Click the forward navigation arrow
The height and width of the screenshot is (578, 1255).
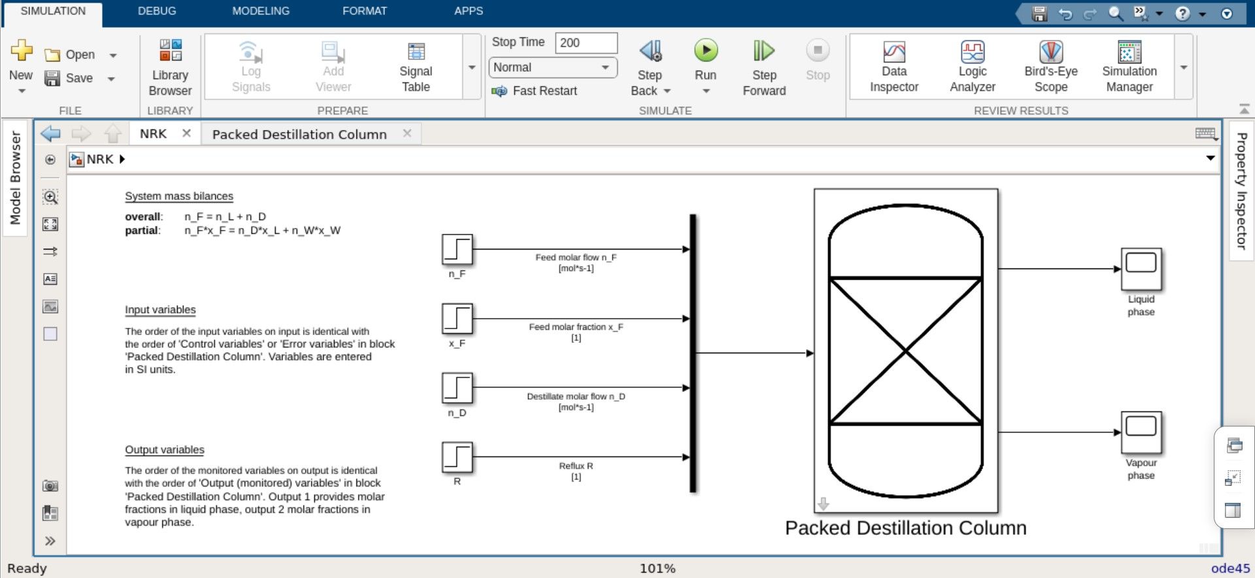81,134
